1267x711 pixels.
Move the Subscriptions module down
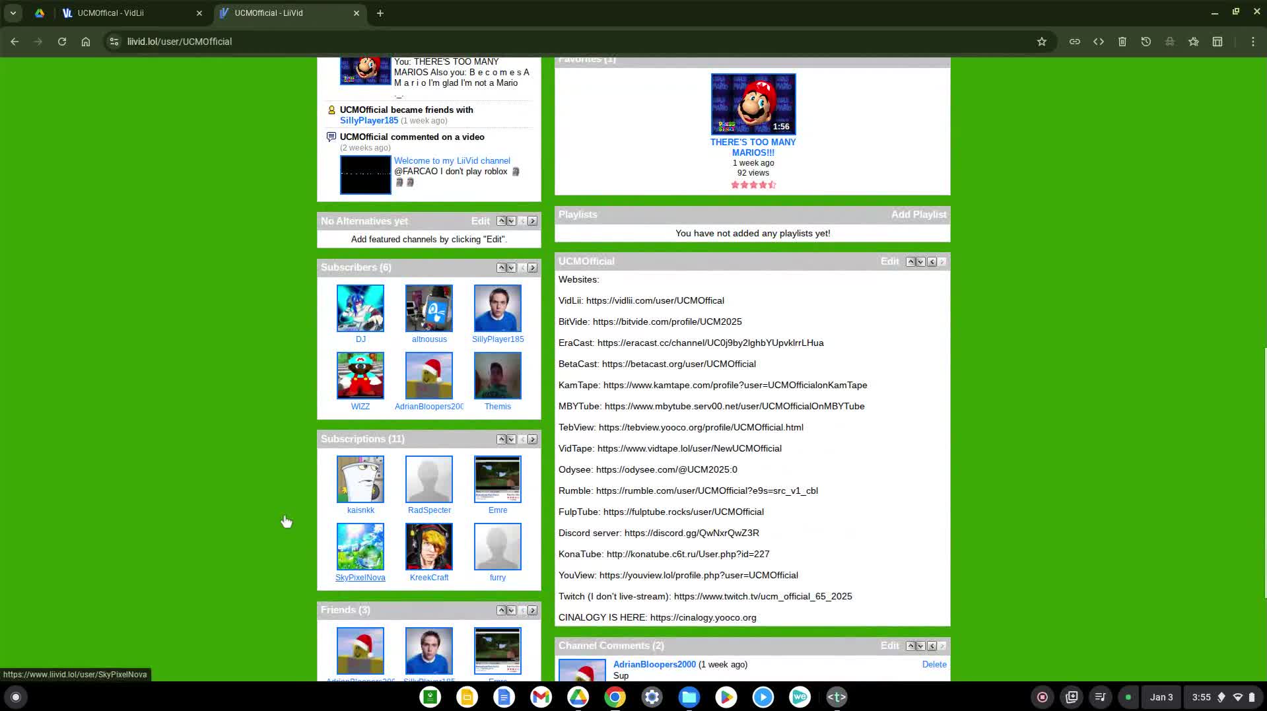tap(511, 440)
